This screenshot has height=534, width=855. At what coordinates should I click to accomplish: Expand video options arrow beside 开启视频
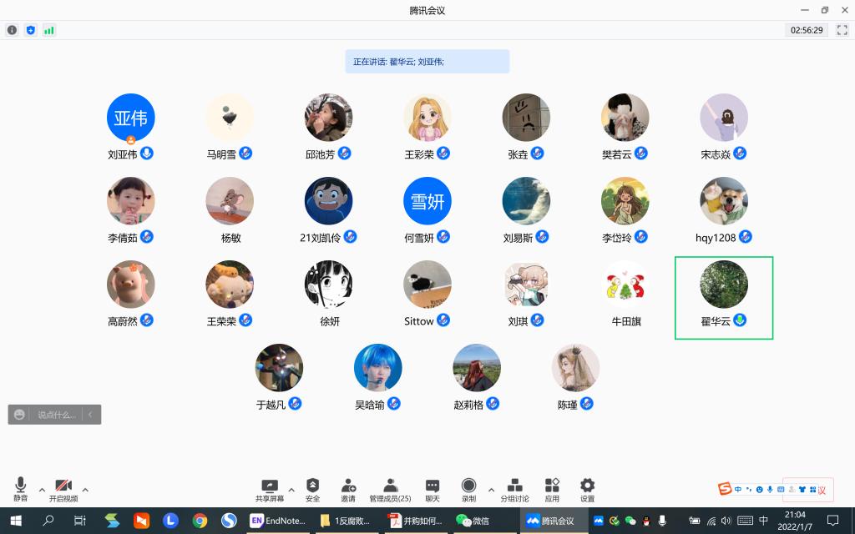pos(85,490)
